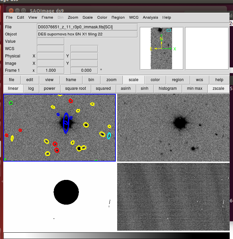
Task: Click the panner overview thumbnail image
Action: click(161, 48)
